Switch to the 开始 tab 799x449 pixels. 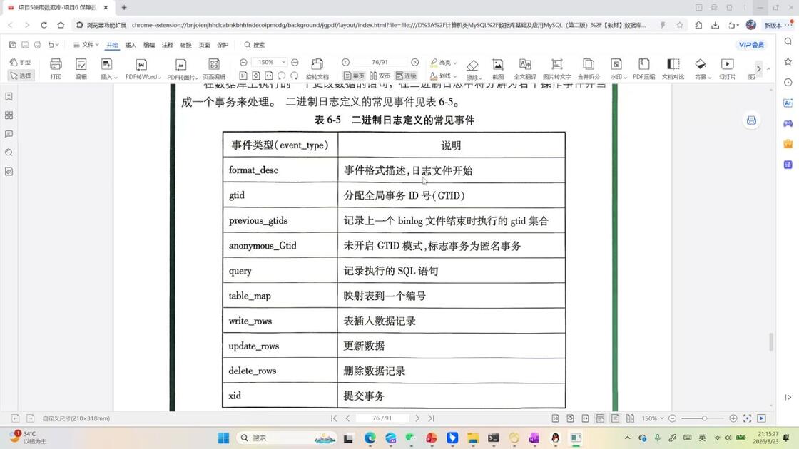coord(112,45)
